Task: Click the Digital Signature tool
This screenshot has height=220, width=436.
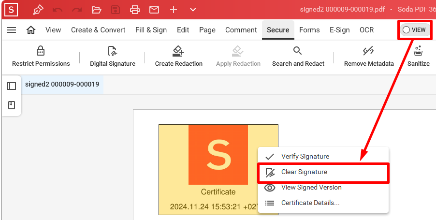Action: (x=113, y=57)
